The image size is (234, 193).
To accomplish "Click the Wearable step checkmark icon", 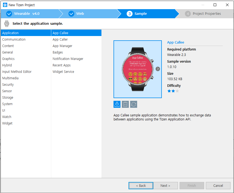I will tap(9, 14).
